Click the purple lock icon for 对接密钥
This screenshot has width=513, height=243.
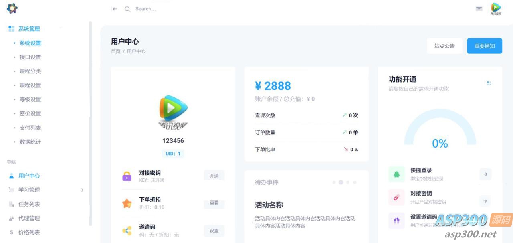(127, 176)
